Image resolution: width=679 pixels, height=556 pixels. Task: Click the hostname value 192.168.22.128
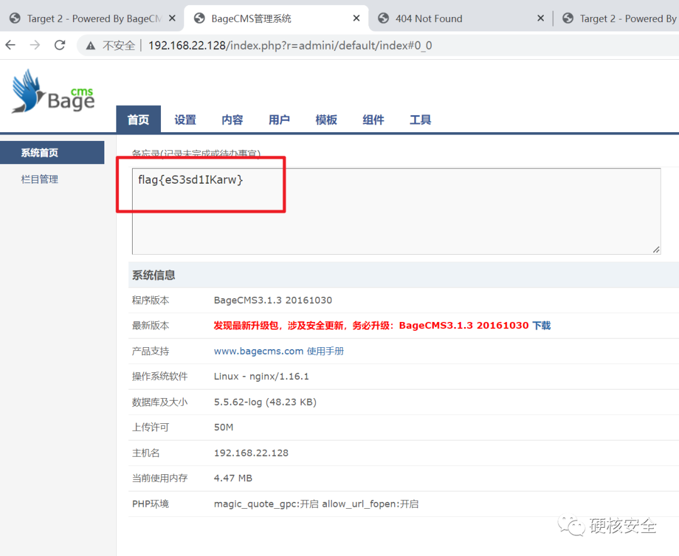click(x=251, y=453)
